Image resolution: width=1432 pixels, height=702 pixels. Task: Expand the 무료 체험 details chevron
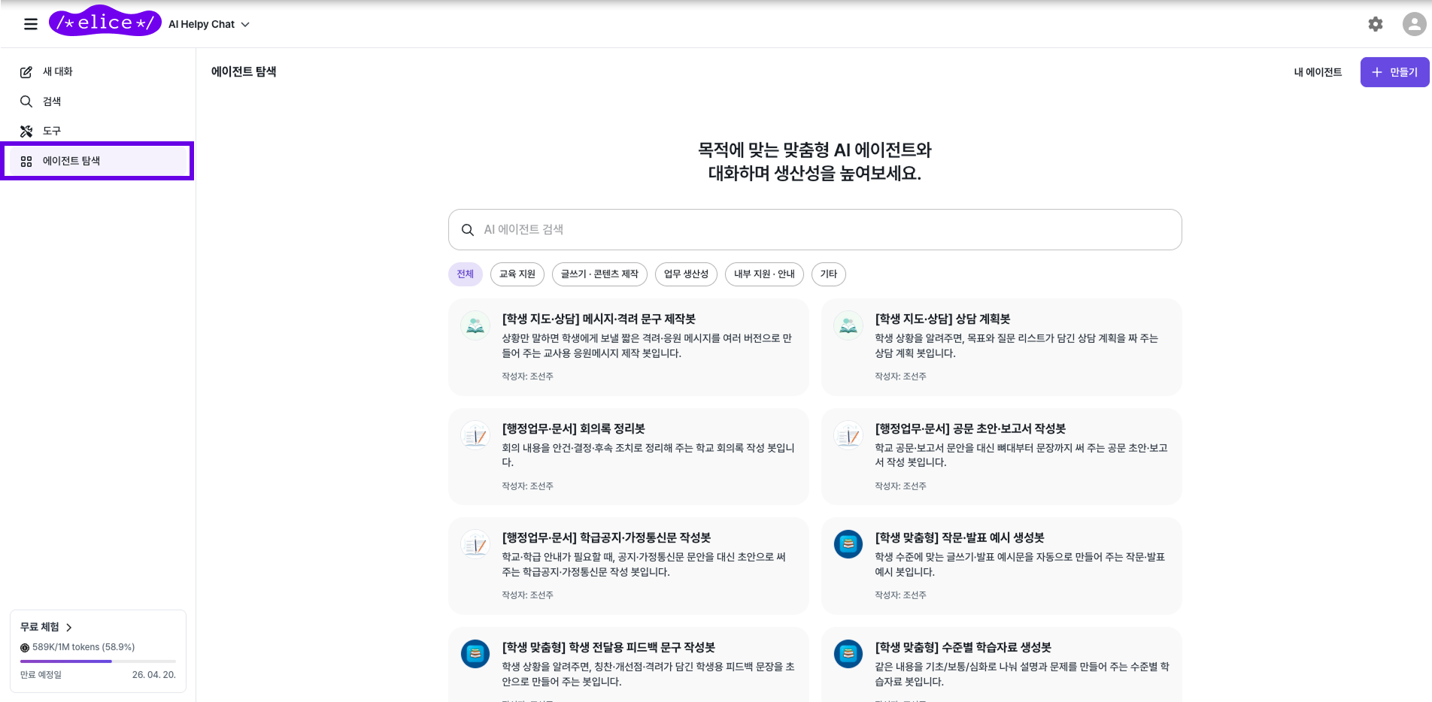click(x=68, y=627)
